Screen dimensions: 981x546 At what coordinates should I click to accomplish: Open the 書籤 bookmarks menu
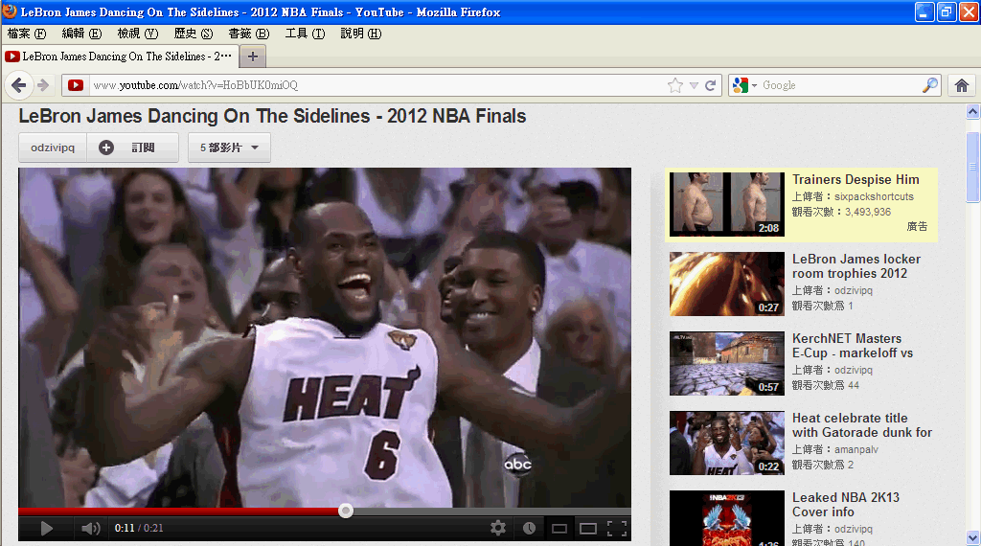click(x=248, y=34)
